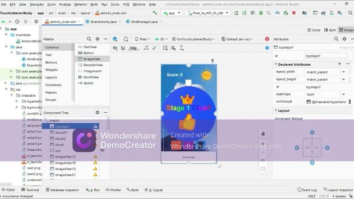This screenshot has width=354, height=199.
Task: Open the Default (en-us) locale dropdown
Action: tap(237, 39)
